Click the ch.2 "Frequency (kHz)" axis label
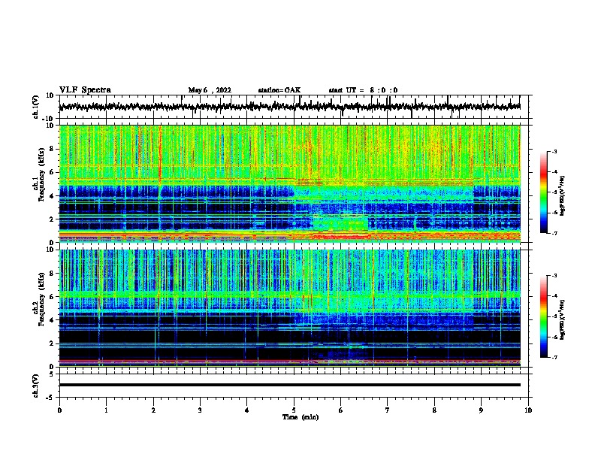Screen dimensions: 595x460 pyautogui.click(x=41, y=299)
